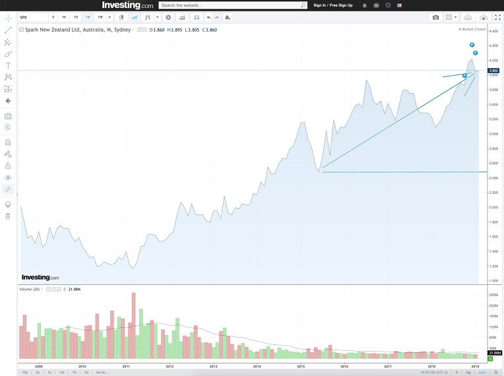Toggle percentage scale
504x376 pixels.
pyautogui.click(x=457, y=372)
